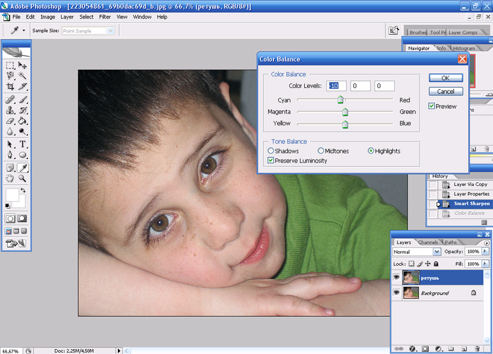Choose the Shadows tone balance option
Image resolution: width=493 pixels, height=354 pixels.
(x=271, y=151)
